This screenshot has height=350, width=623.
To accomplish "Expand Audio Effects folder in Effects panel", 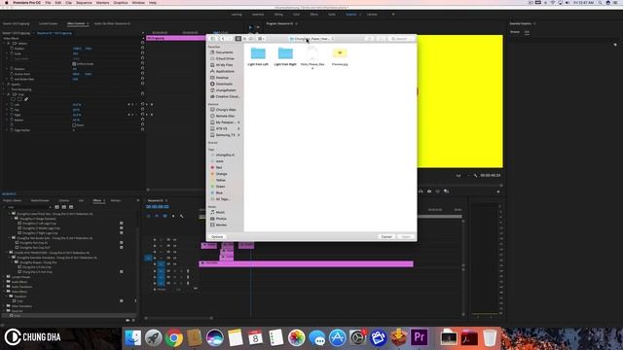I will (4, 282).
